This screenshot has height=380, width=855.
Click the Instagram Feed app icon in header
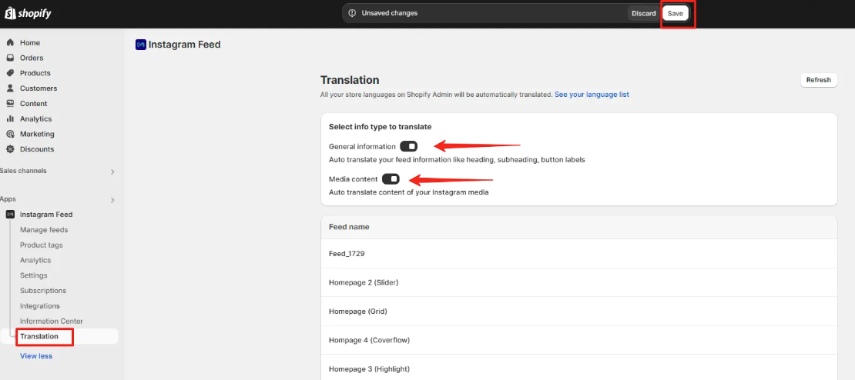point(141,45)
